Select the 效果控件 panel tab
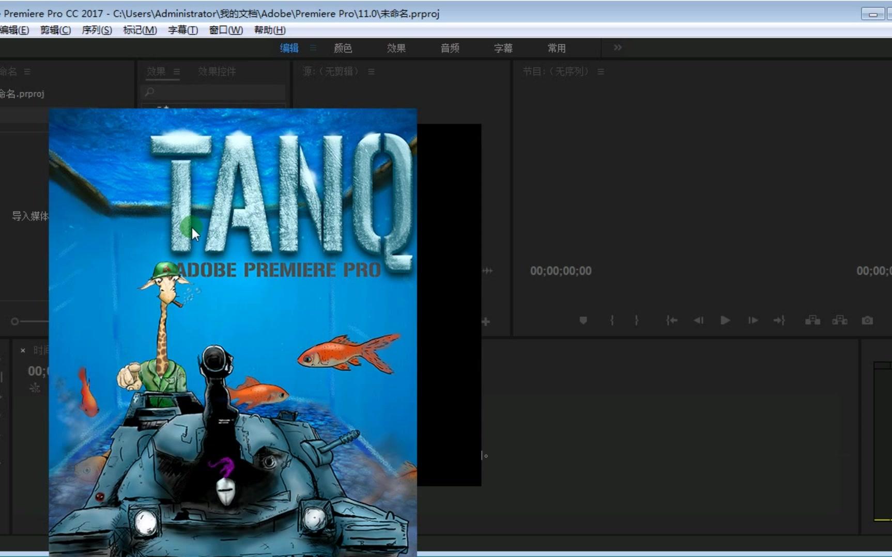Image resolution: width=892 pixels, height=557 pixels. click(x=217, y=72)
